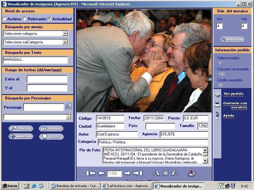Switch to Lafototeca.com taskbar window

(x=127, y=186)
